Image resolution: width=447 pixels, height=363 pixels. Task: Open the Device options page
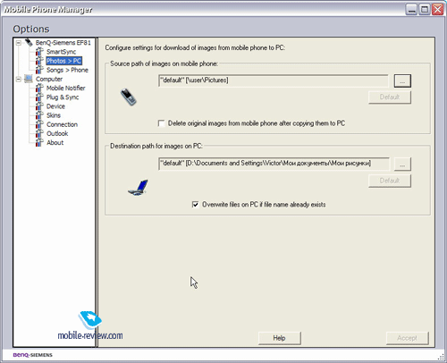(x=55, y=106)
